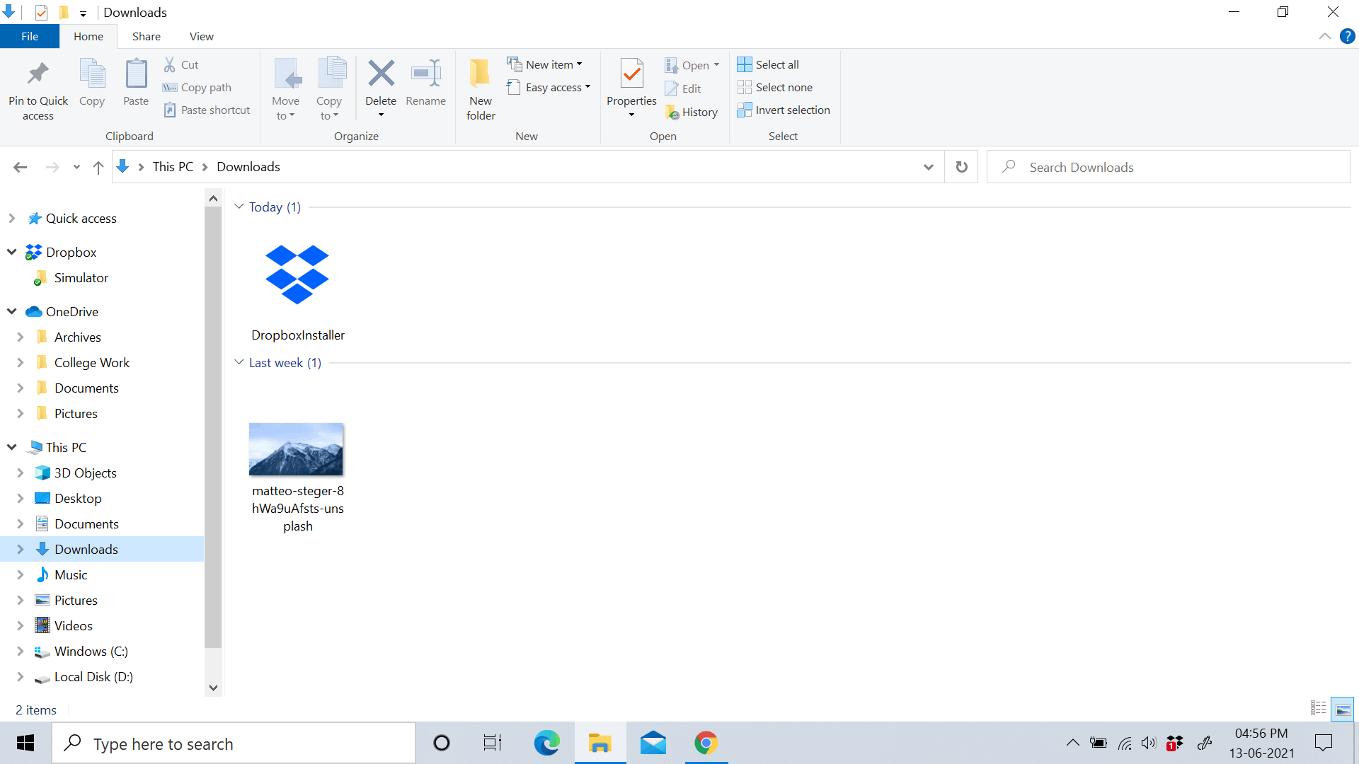1359x764 pixels.
Task: Open Task View on the taskbar
Action: 493,743
